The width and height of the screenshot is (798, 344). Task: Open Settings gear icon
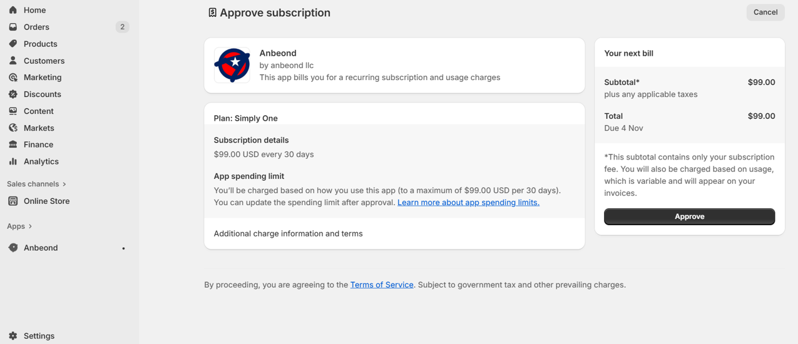coord(13,336)
